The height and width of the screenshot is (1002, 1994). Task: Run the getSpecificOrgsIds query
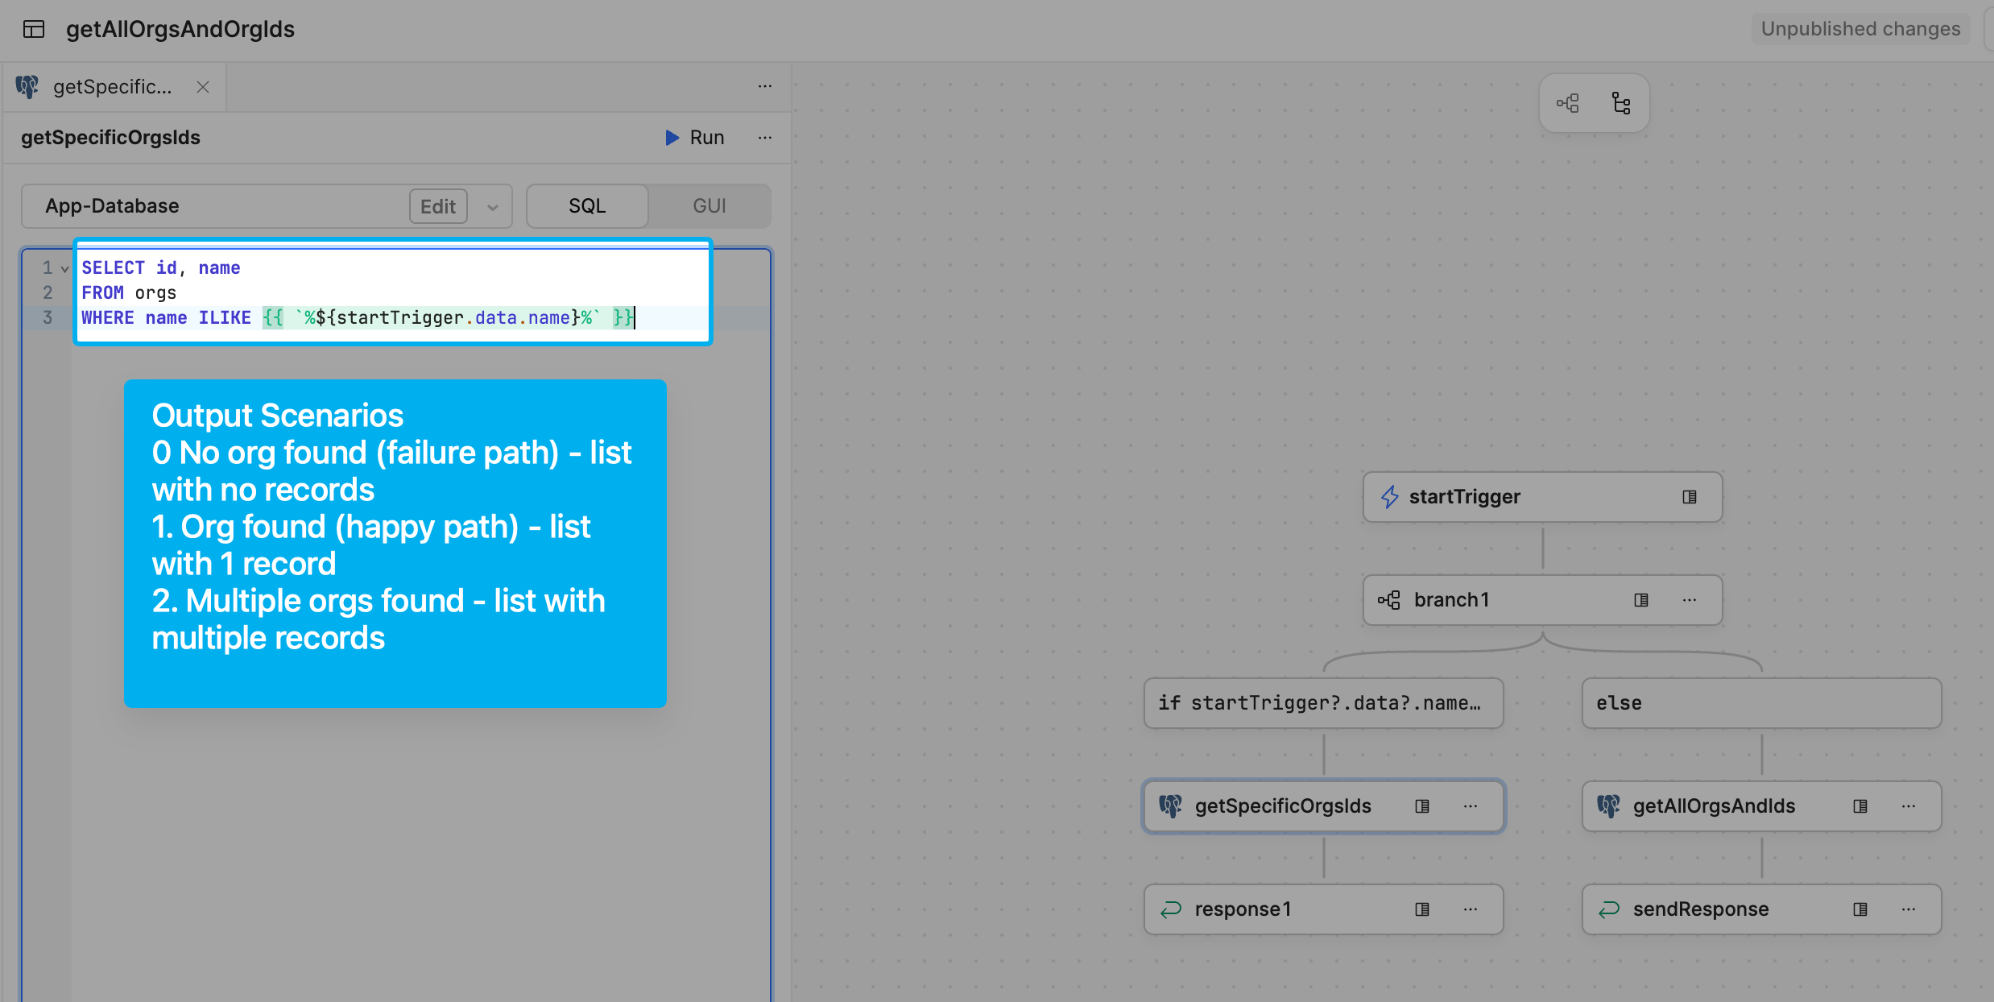click(x=695, y=138)
